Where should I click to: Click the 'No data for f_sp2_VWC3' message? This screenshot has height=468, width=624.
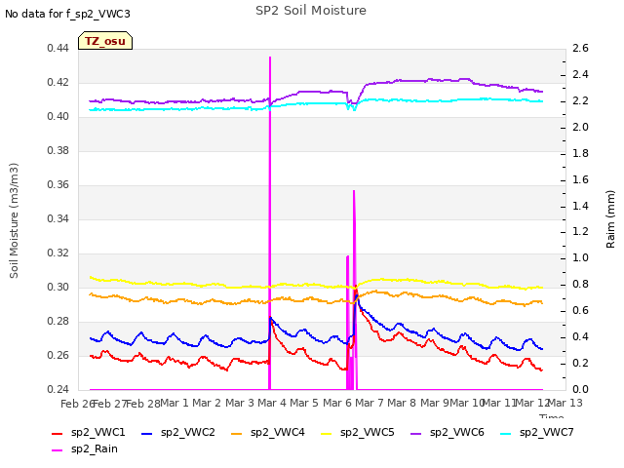point(67,14)
